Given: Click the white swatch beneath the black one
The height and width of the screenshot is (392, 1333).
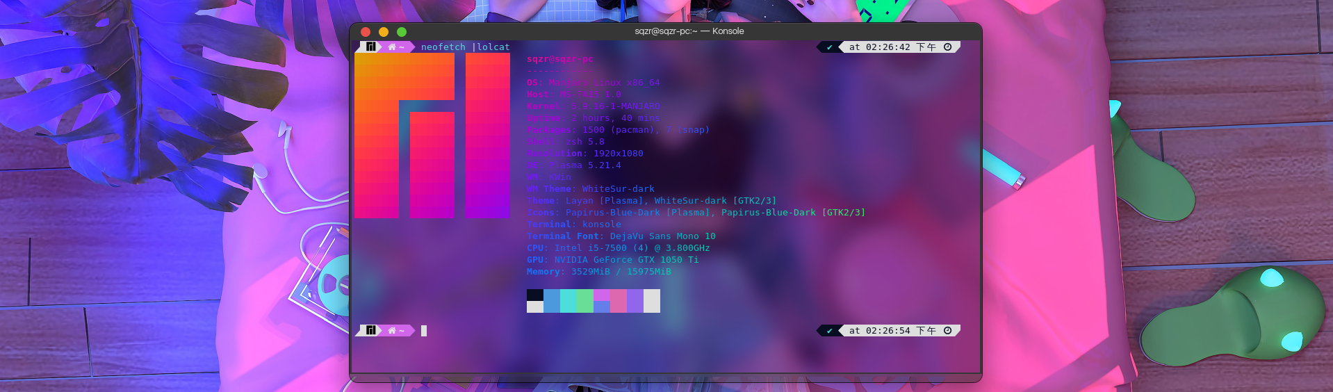Looking at the screenshot, I should pyautogui.click(x=535, y=307).
